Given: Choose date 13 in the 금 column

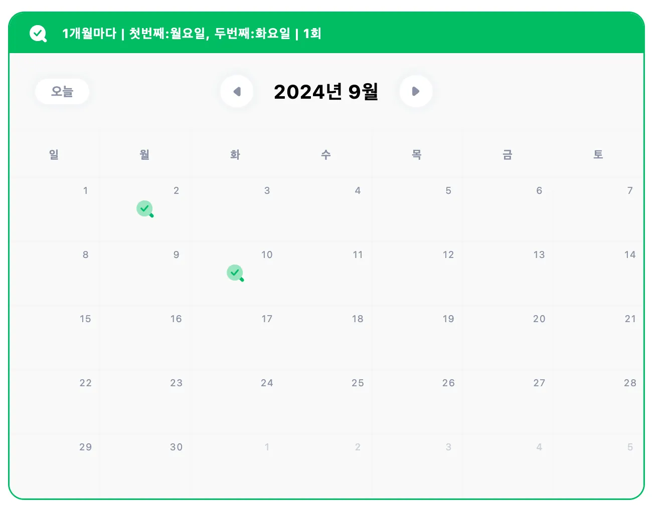Looking at the screenshot, I should click(508, 274).
